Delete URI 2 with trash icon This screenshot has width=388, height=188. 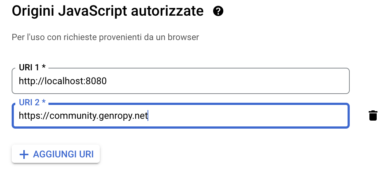tap(373, 115)
